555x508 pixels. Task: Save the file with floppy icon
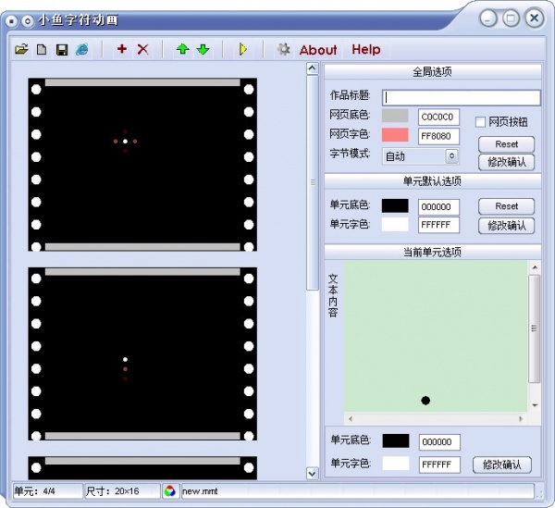[62, 50]
